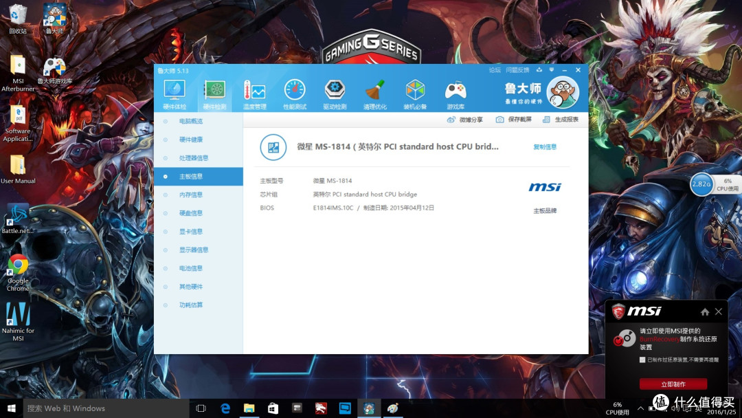Open File Explorer from the taskbar
This screenshot has height=418, width=742.
point(249,408)
